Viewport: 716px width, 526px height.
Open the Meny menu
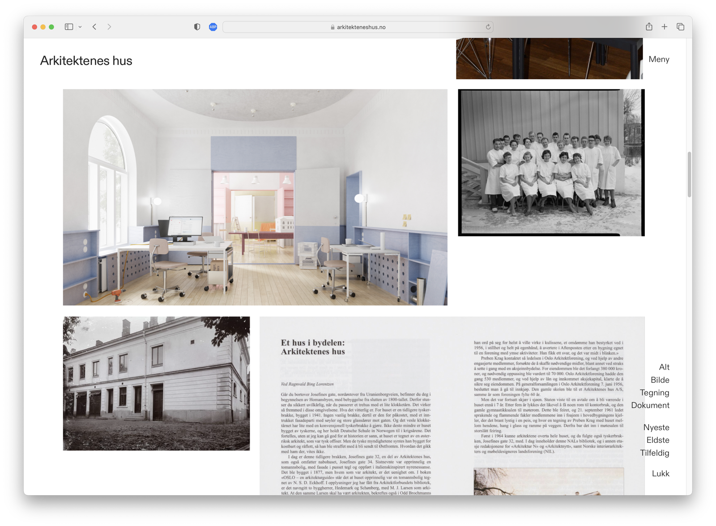click(659, 59)
